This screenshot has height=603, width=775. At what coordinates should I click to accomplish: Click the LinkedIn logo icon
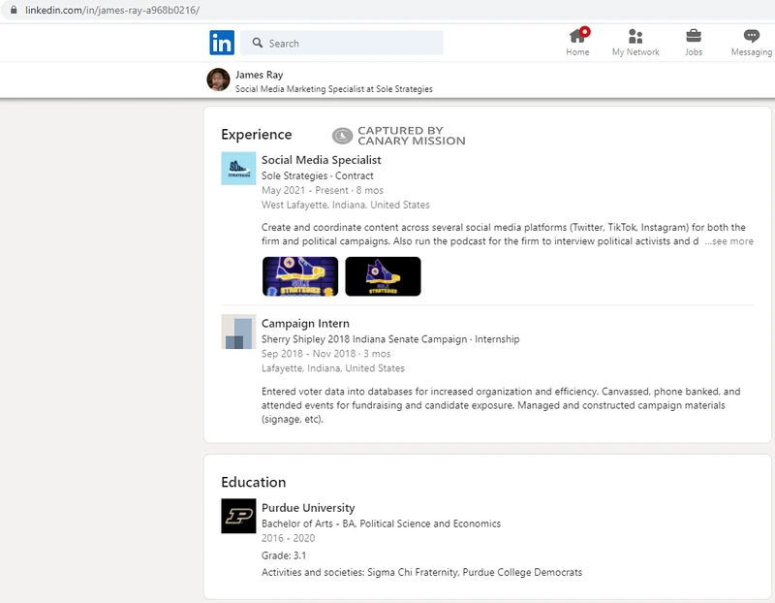[x=222, y=43]
